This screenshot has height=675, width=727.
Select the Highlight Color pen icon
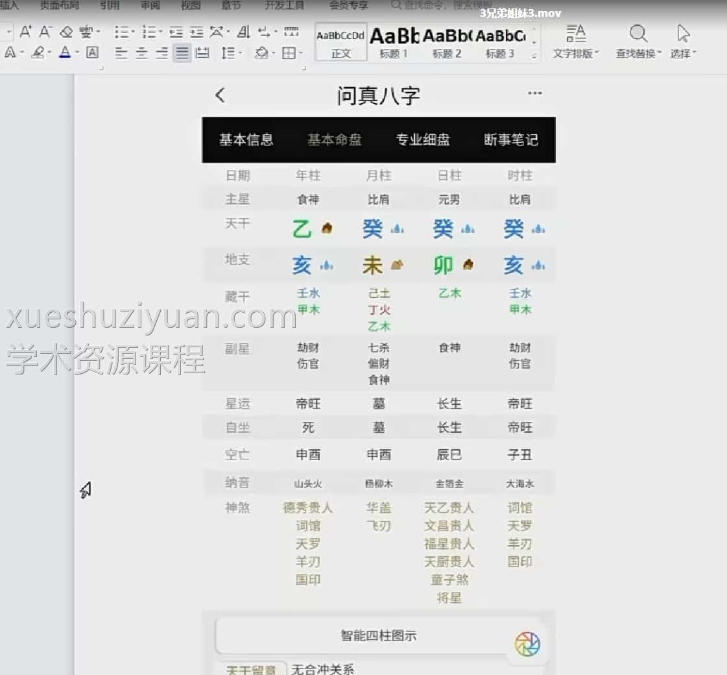[x=39, y=54]
